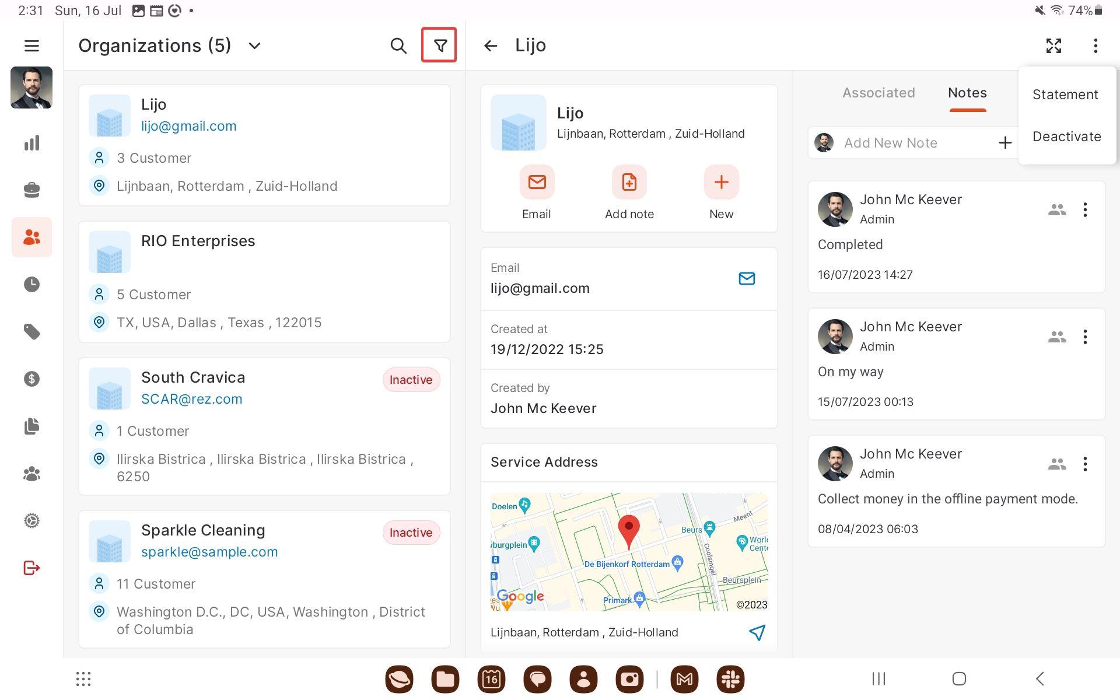The width and height of the screenshot is (1120, 700).
Task: Open the logout icon in sidebar
Action: 32,568
